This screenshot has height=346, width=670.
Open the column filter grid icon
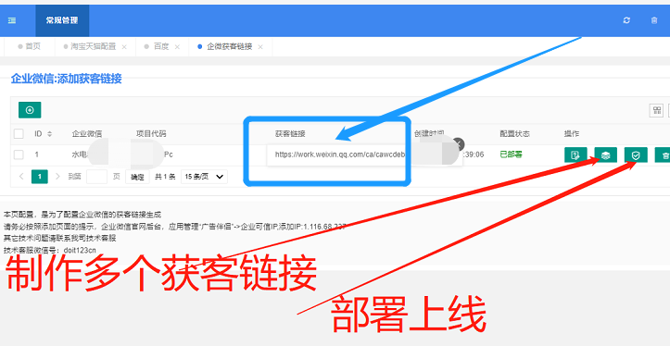point(656,110)
